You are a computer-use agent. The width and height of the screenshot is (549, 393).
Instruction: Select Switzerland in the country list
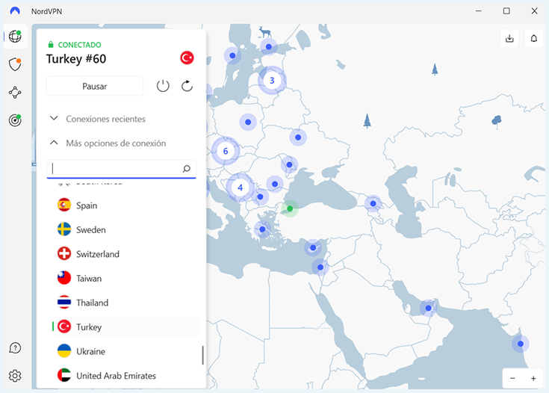(x=126, y=254)
